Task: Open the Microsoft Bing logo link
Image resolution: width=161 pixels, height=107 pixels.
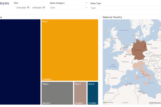Action: point(108,102)
